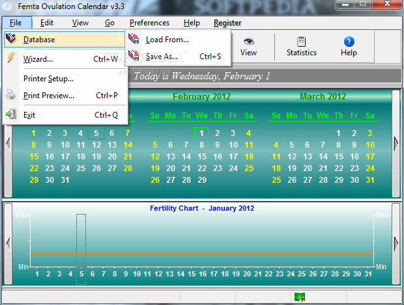Click the Statistics clipboard toolbar icon
The width and height of the screenshot is (404, 305).
(301, 42)
